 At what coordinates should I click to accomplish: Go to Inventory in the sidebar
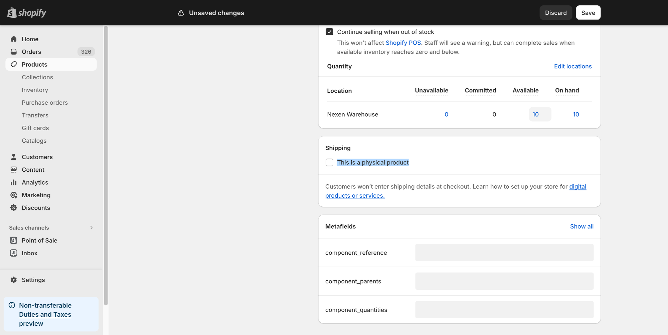tap(35, 90)
